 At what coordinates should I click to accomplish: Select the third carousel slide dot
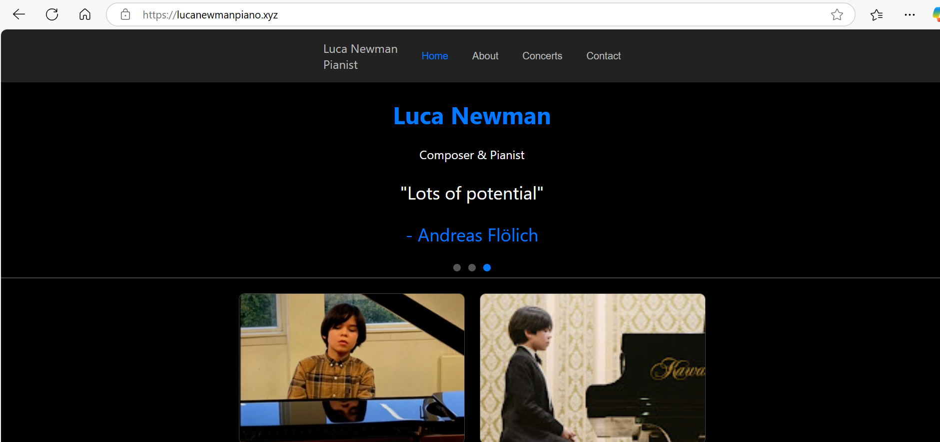[x=487, y=268]
